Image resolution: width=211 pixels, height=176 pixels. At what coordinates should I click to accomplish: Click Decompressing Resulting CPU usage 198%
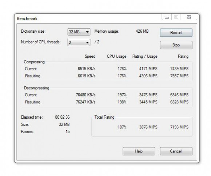coord(122,102)
